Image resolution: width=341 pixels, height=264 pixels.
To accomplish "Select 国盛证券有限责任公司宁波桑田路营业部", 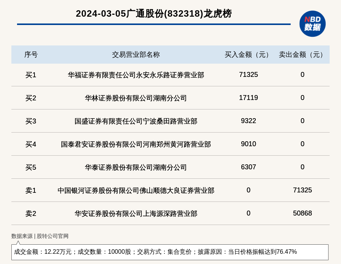I will coord(136,121).
